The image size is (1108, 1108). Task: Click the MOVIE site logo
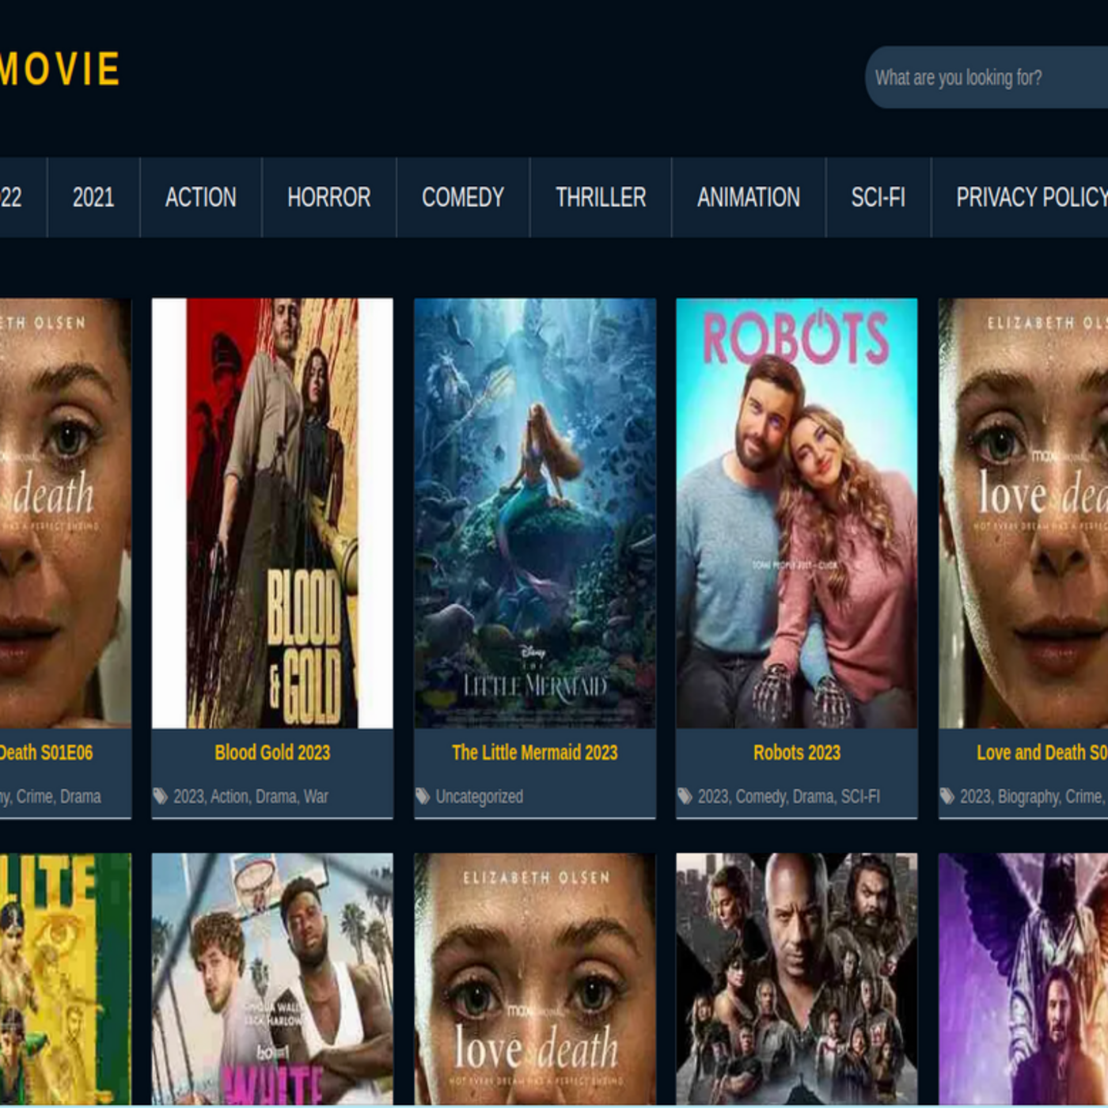click(x=59, y=69)
